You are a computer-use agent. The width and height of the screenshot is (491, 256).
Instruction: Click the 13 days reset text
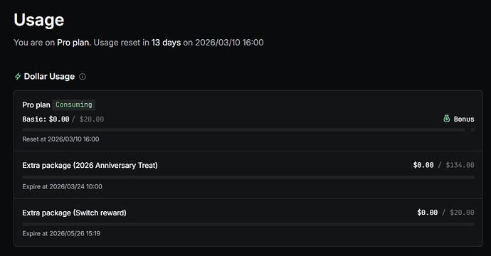(166, 43)
